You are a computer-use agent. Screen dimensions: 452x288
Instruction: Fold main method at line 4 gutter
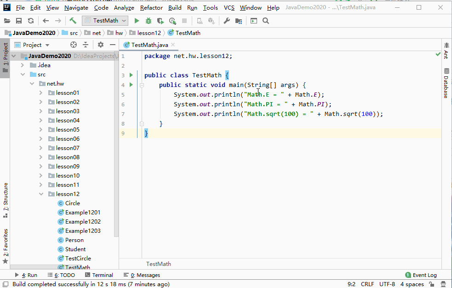[x=142, y=85]
